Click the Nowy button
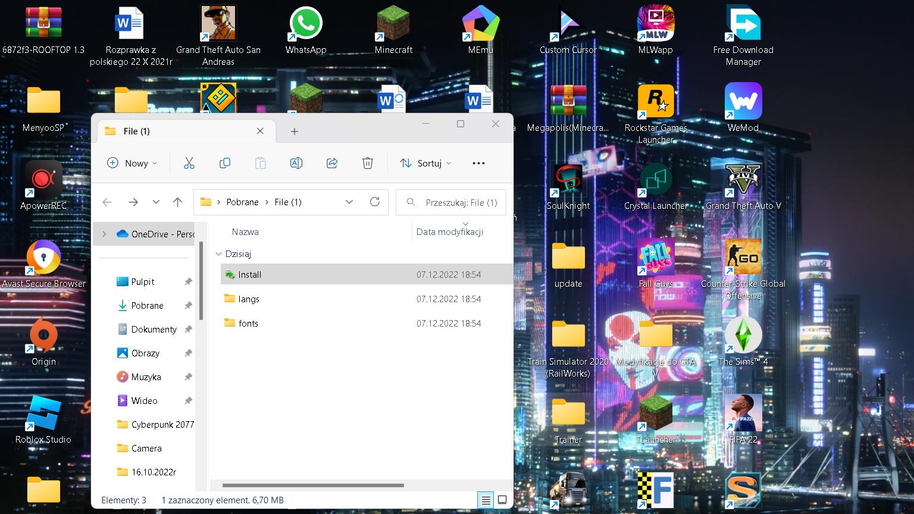Viewport: 914px width, 514px height. pyautogui.click(x=132, y=163)
